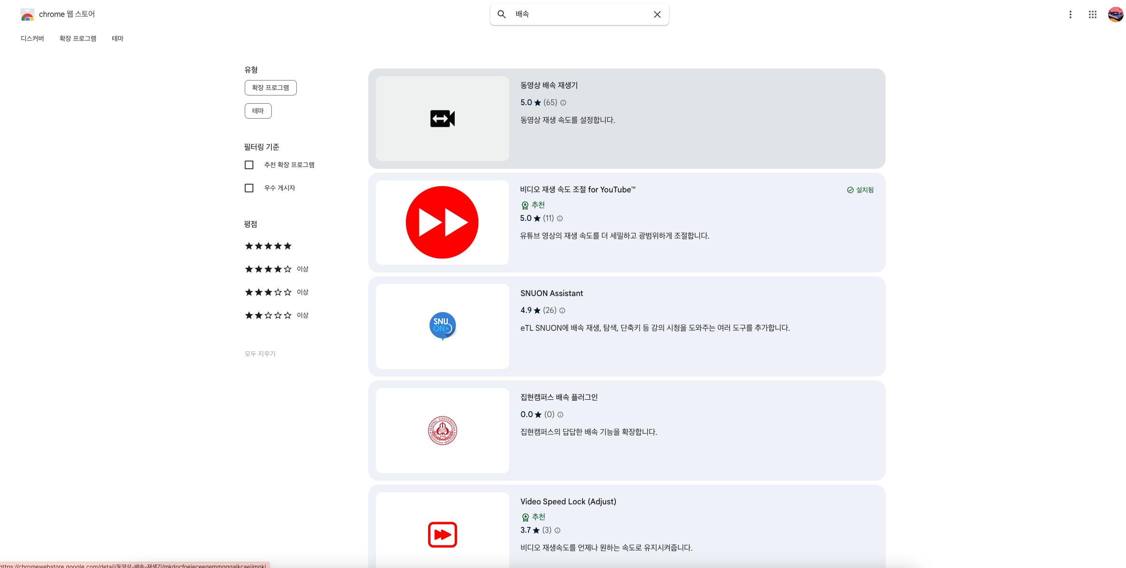Screen dimensions: 1126x568
Task: Open the three-dot more options menu
Action: coord(1070,14)
